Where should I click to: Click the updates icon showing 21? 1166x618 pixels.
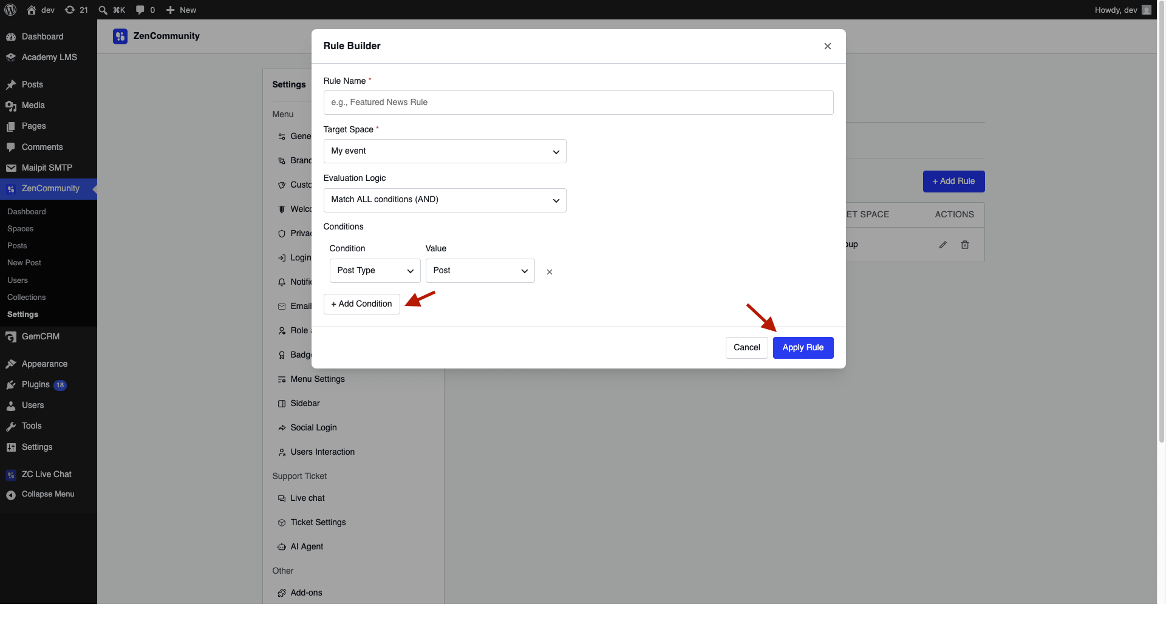(70, 10)
